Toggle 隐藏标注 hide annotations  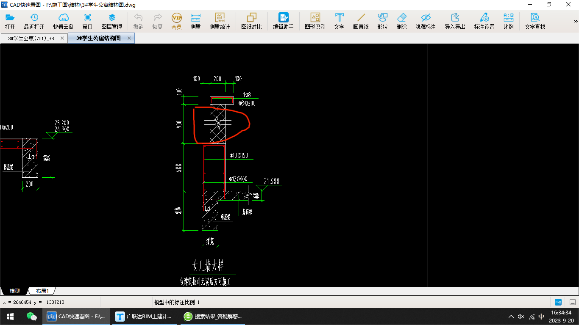pos(426,21)
